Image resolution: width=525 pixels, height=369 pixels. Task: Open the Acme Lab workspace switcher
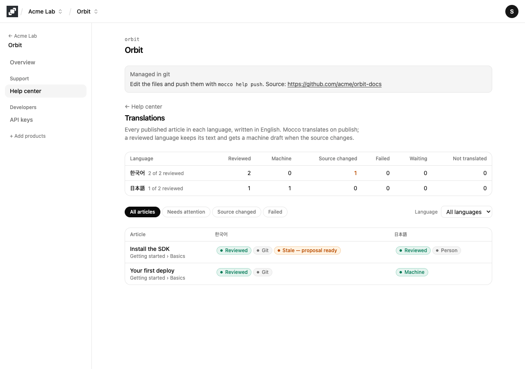(x=45, y=11)
